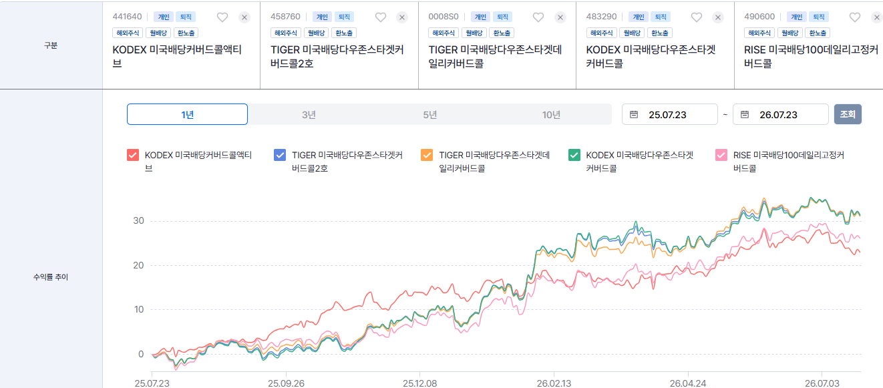Image resolution: width=883 pixels, height=388 pixels.
Task: Click the 환노출 tag on 0008S0 card
Action: point(502,33)
